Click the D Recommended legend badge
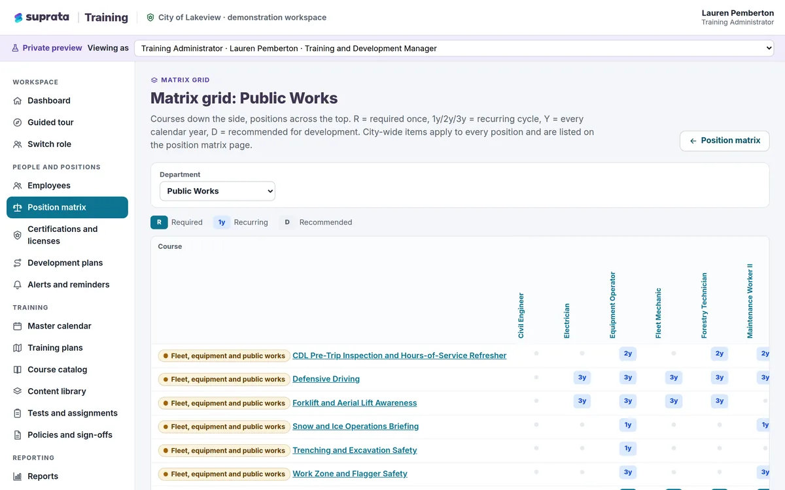The width and height of the screenshot is (785, 490). pyautogui.click(x=287, y=222)
